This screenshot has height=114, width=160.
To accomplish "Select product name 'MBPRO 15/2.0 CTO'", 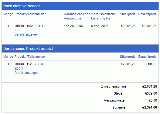I will 29,26.
